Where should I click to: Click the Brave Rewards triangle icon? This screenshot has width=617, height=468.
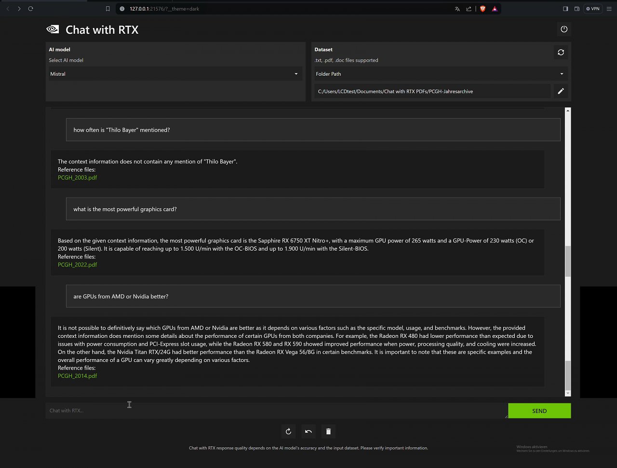[495, 9]
